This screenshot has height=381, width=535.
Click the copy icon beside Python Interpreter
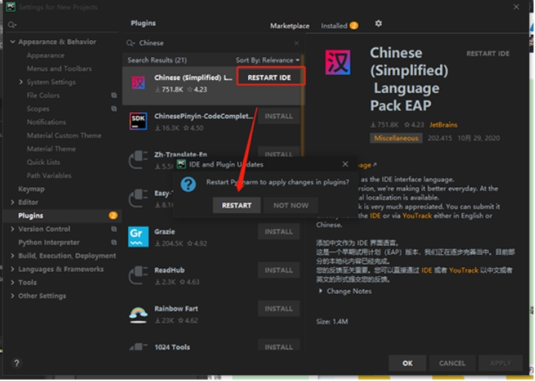114,242
